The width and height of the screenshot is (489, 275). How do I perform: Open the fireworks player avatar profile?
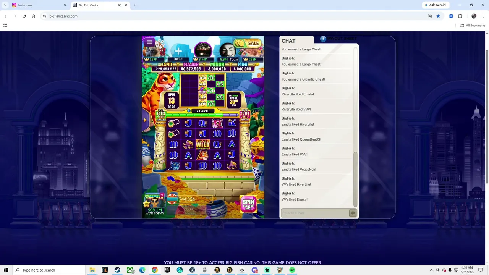[x=203, y=50]
